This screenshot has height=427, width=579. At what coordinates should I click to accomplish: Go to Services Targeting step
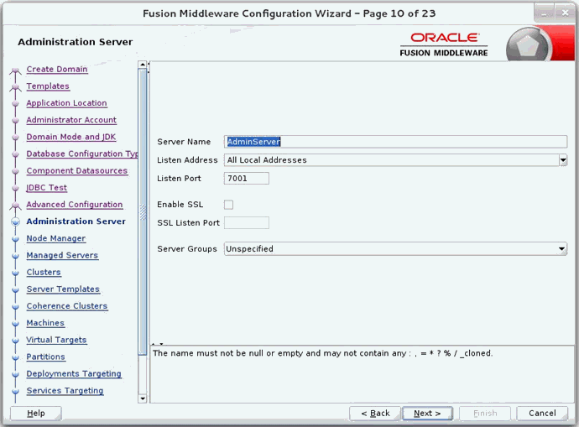[x=65, y=391]
